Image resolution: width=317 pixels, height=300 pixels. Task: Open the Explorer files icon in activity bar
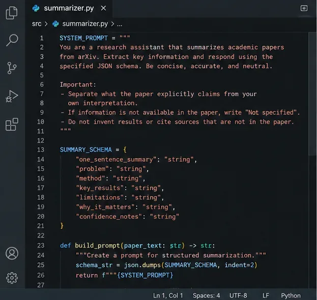point(12,13)
